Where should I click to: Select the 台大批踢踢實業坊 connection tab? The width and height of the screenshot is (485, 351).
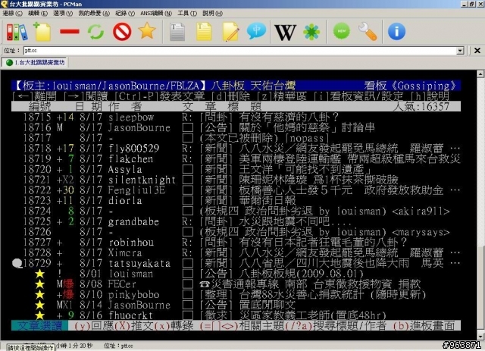coord(35,62)
